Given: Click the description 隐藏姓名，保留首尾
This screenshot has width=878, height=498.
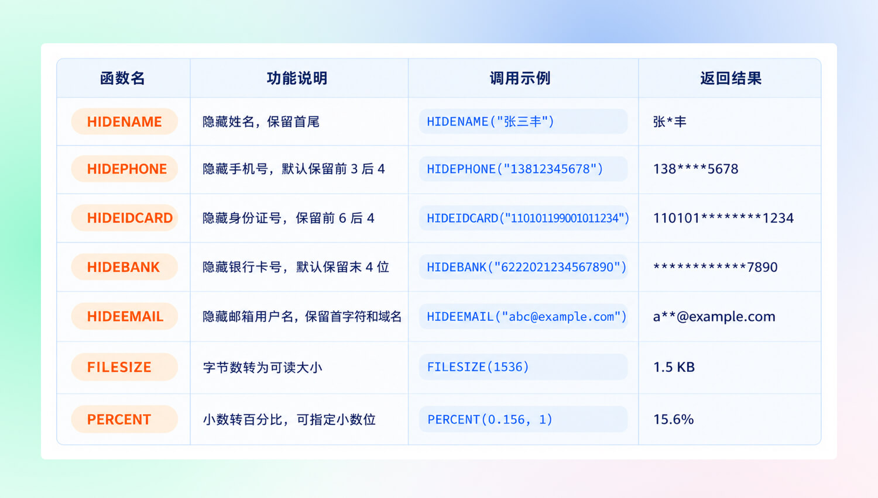Looking at the screenshot, I should [x=261, y=122].
